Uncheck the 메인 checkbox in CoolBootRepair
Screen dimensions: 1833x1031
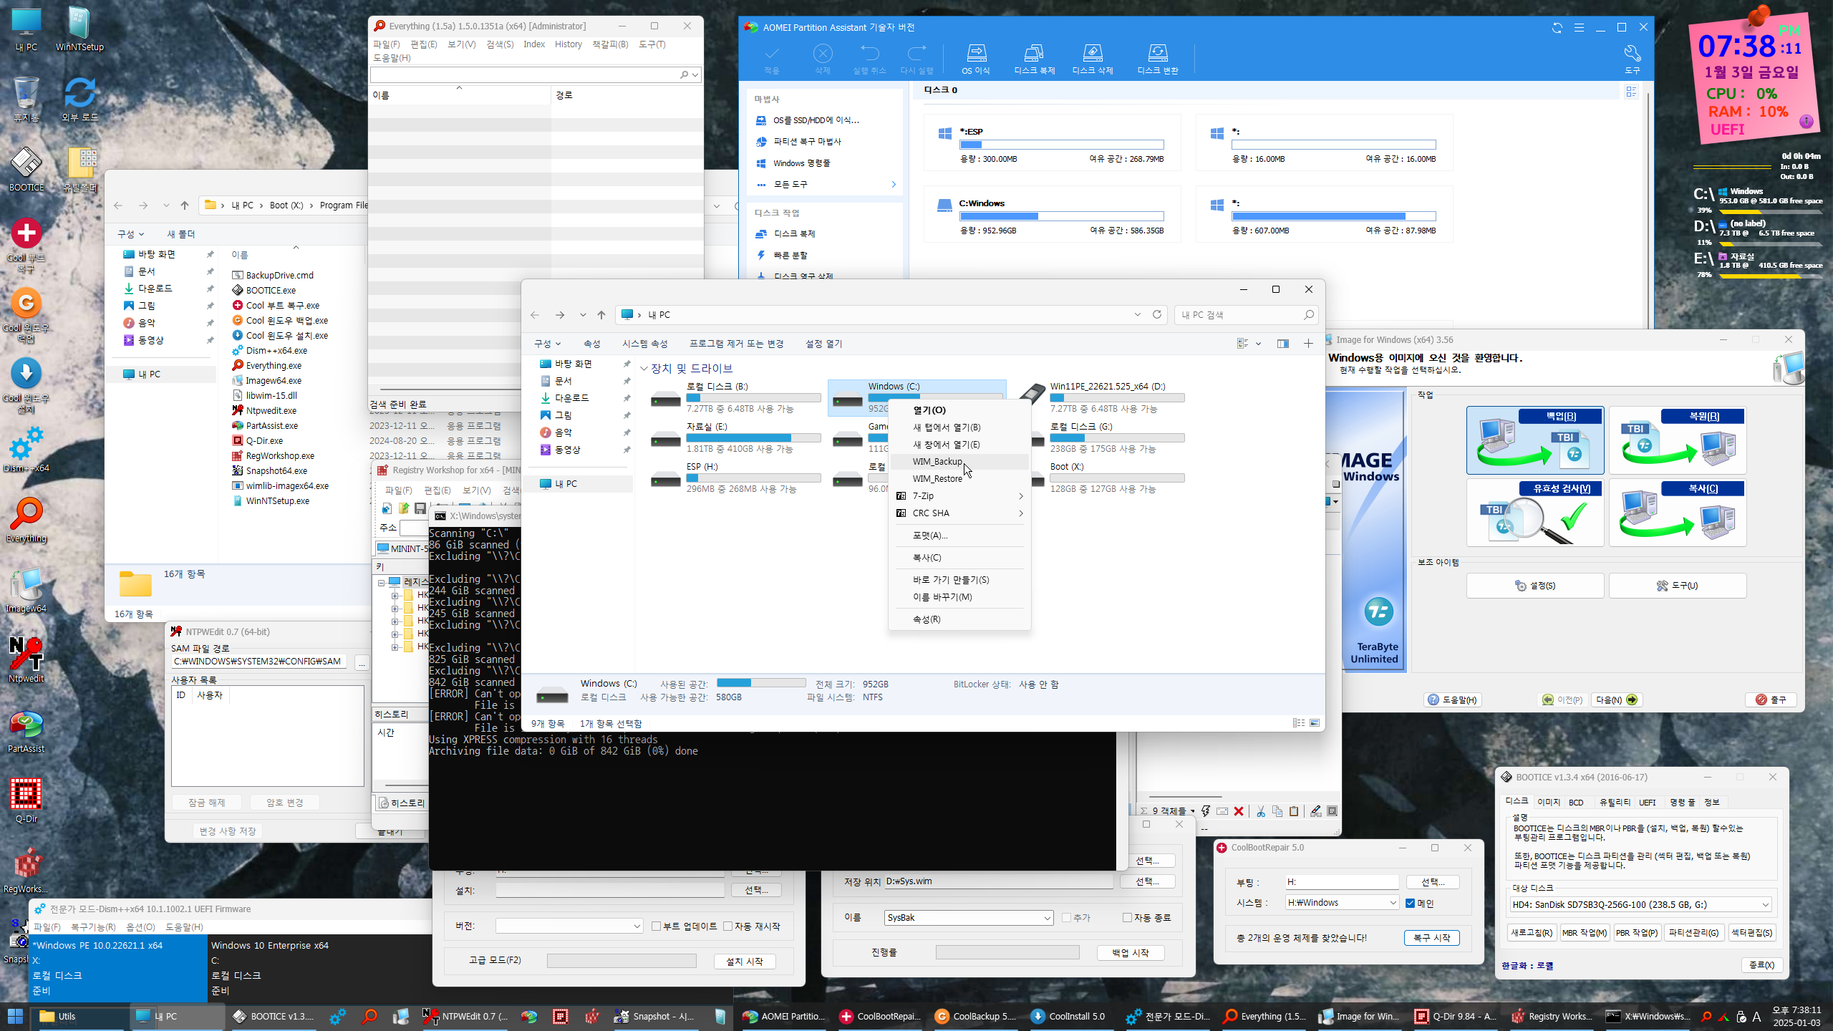tap(1411, 903)
